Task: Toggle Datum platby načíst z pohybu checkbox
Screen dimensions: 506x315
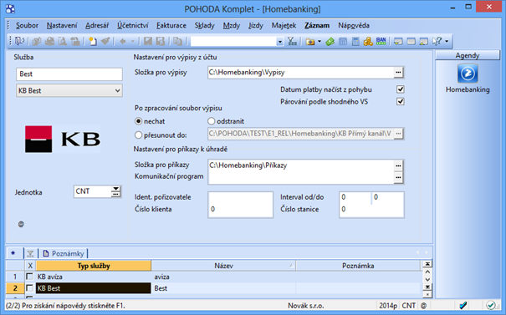Action: point(401,89)
